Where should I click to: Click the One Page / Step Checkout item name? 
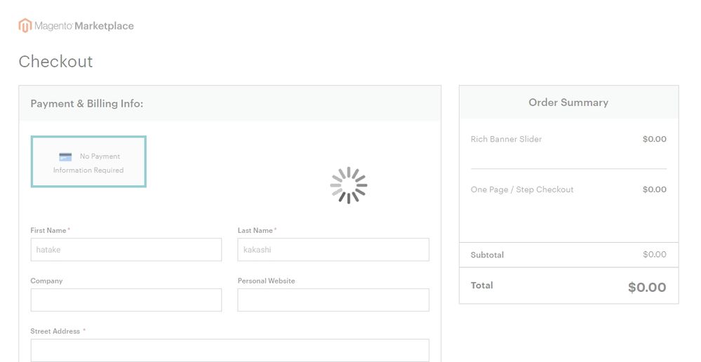pos(522,189)
